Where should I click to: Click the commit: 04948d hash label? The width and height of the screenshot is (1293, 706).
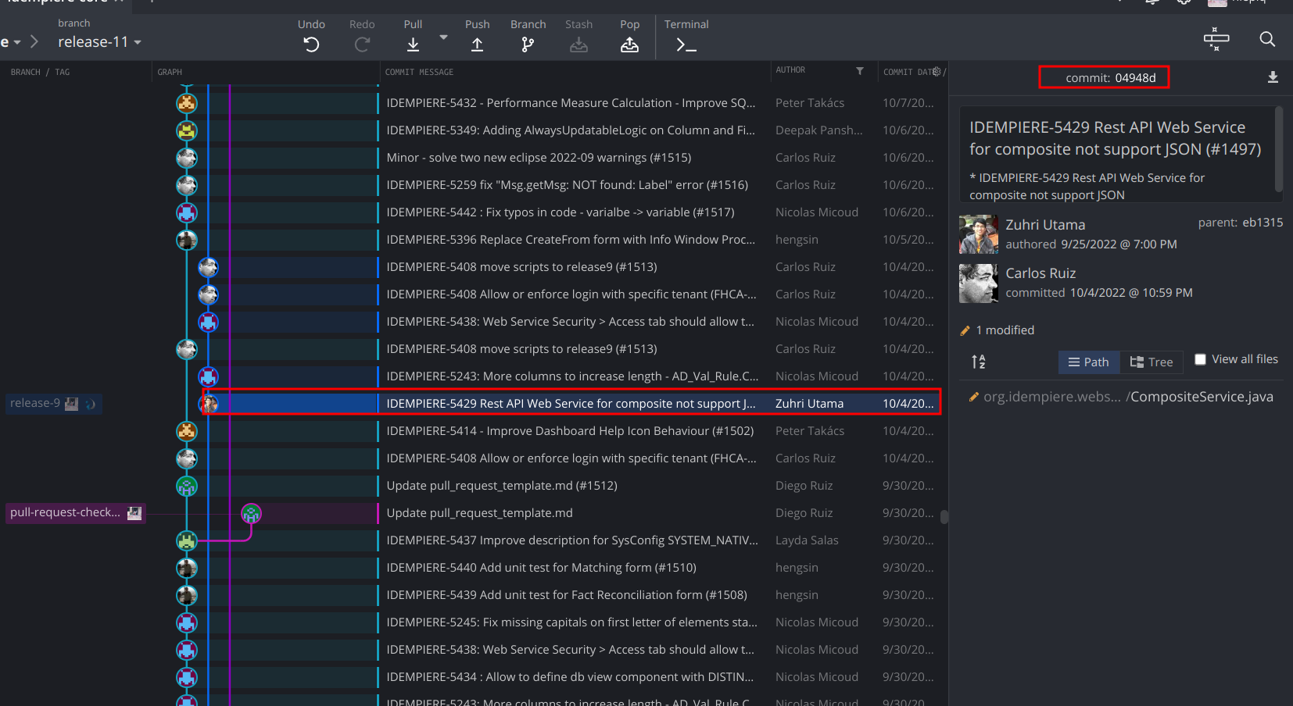pyautogui.click(x=1110, y=77)
